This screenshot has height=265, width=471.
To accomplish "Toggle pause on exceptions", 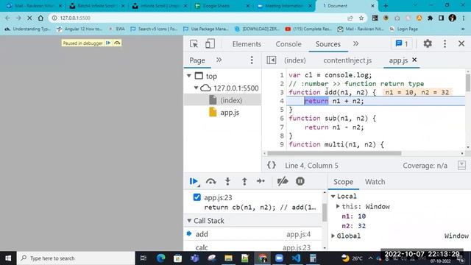I will point(300,181).
